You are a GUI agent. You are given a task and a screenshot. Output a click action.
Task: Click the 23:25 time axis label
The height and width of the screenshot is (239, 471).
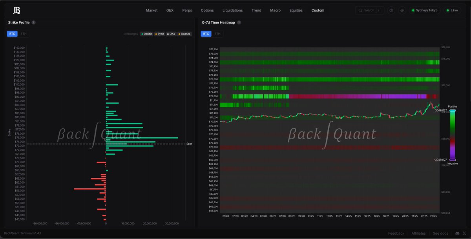pos(433,216)
